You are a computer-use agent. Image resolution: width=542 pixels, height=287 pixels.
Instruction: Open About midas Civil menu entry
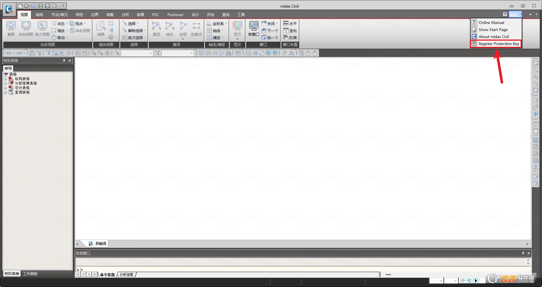click(x=496, y=37)
